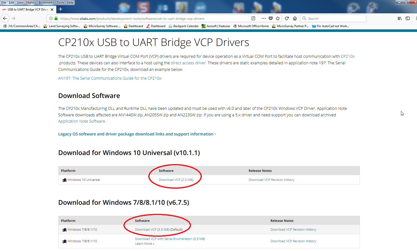The image size is (417, 251).
Task: Go to the Home page icon
Action: click(x=295, y=18)
